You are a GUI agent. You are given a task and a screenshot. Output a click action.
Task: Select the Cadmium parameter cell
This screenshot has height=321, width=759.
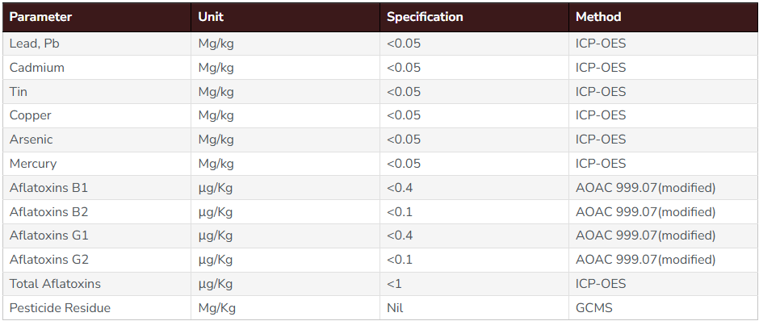97,68
